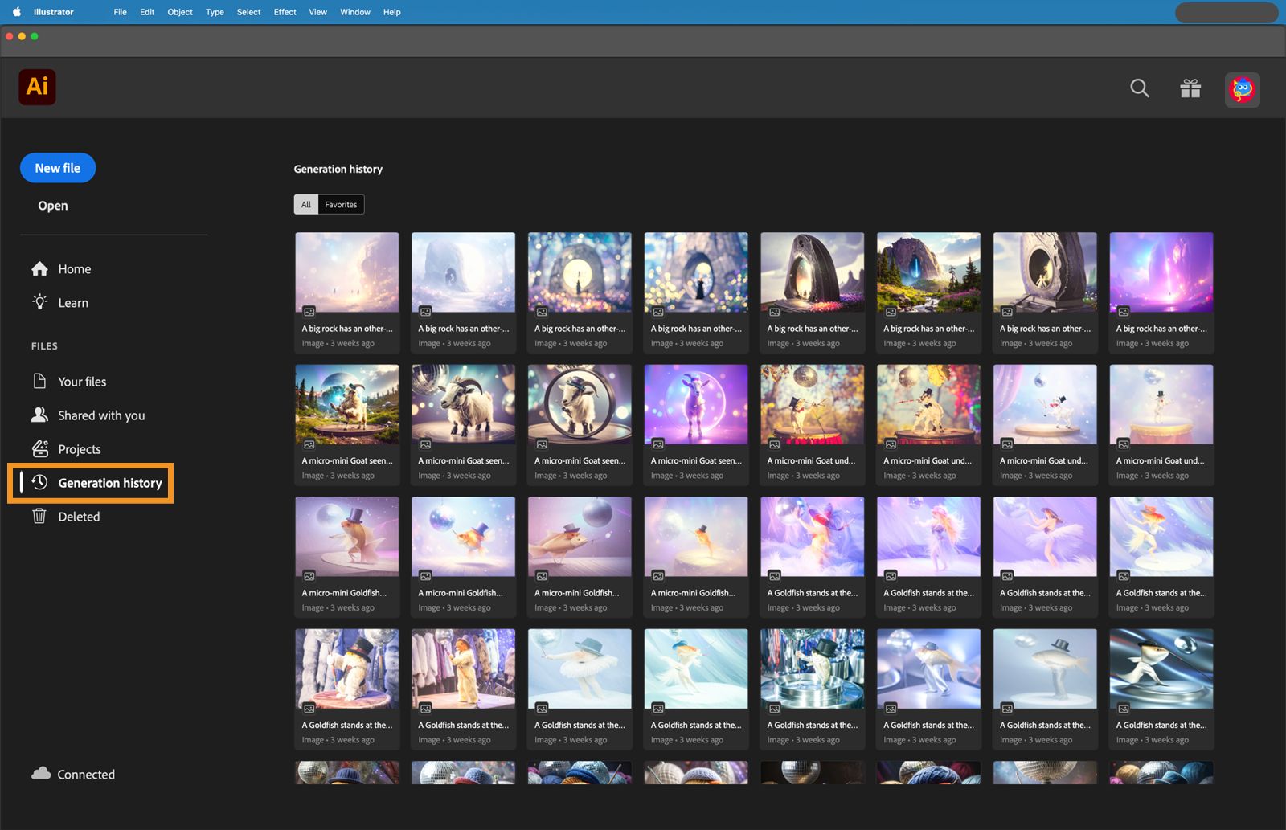Viewport: 1286px width, 830px height.
Task: Open the Learn lightbulb section
Action: (x=72, y=303)
